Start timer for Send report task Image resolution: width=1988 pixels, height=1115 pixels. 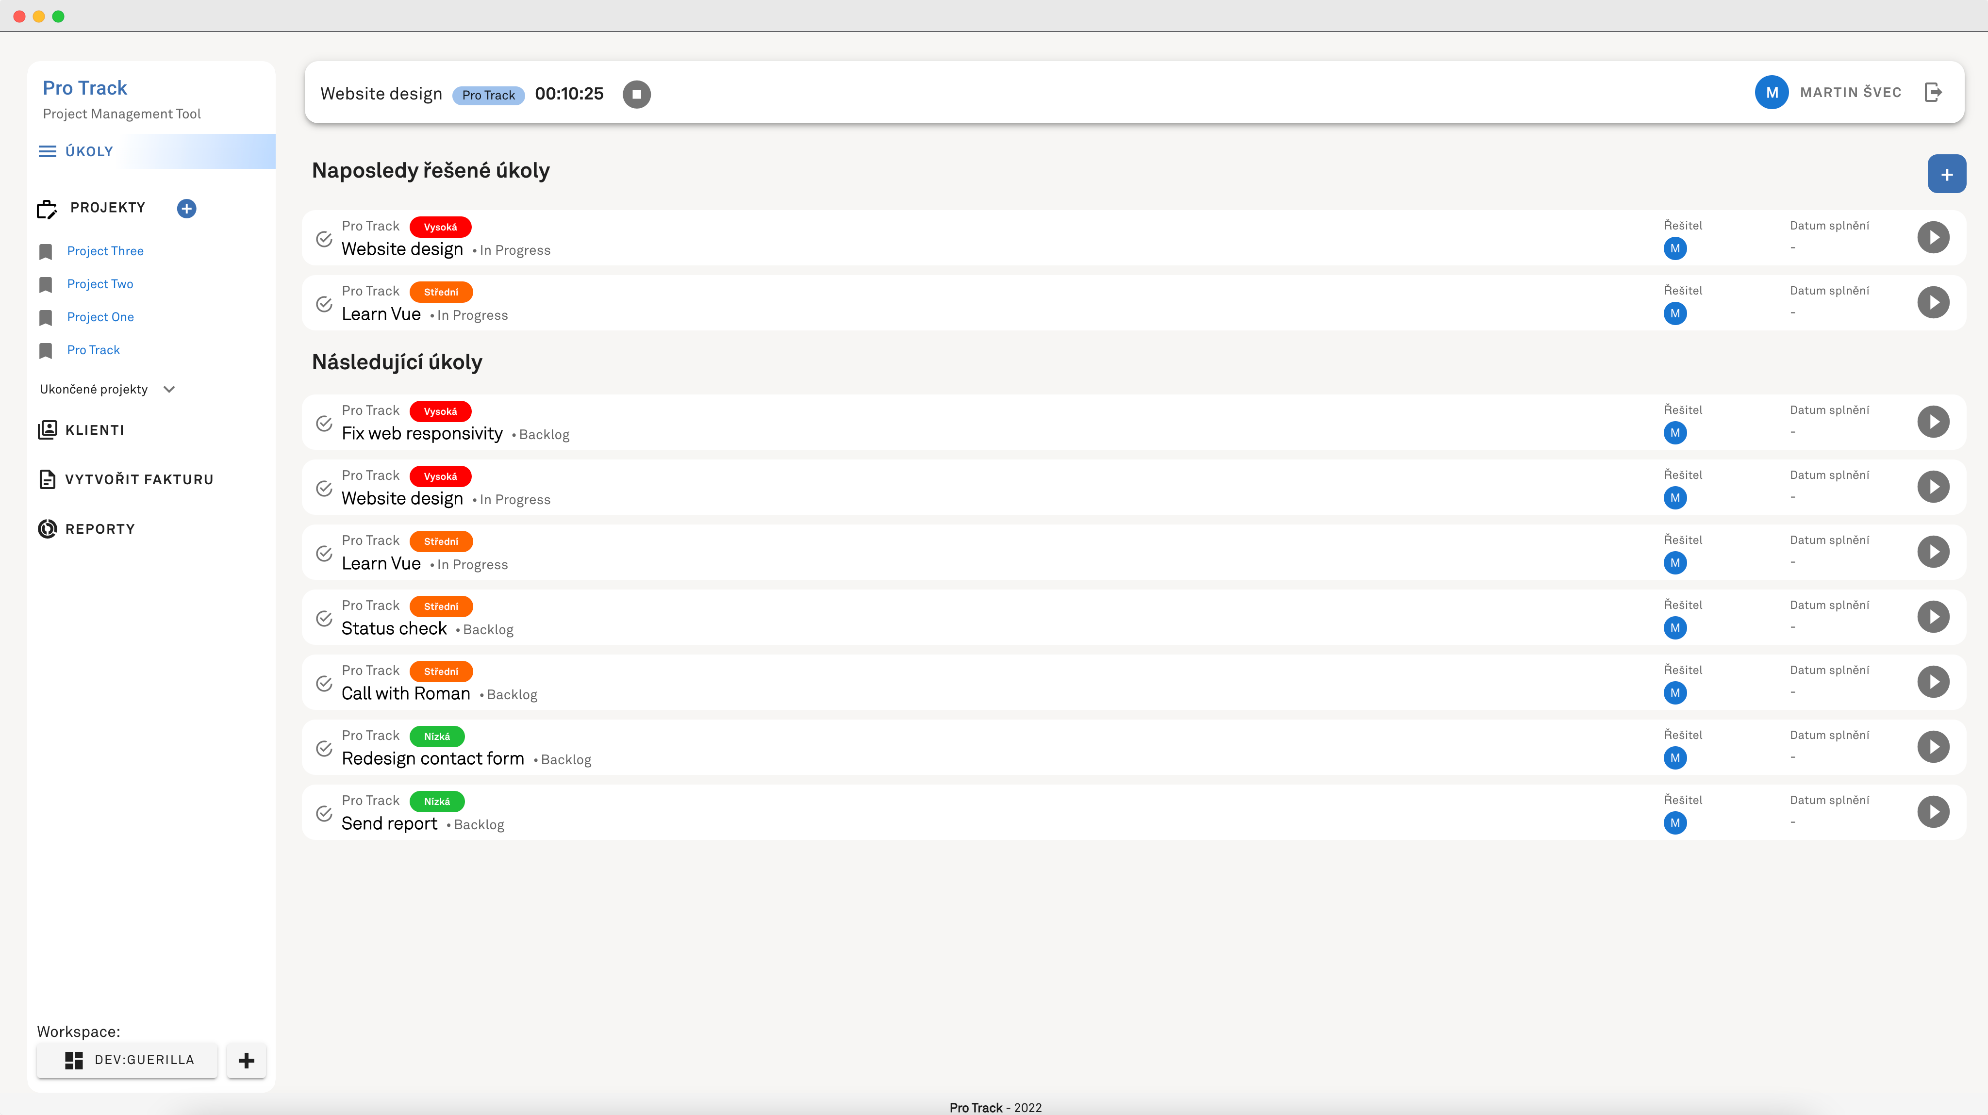click(1933, 812)
